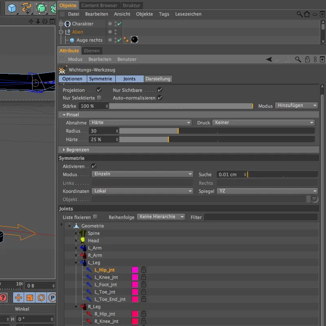Screen dimensions: 326x326
Task: Open the Datei menu in Objekte panel
Action: tap(74, 14)
